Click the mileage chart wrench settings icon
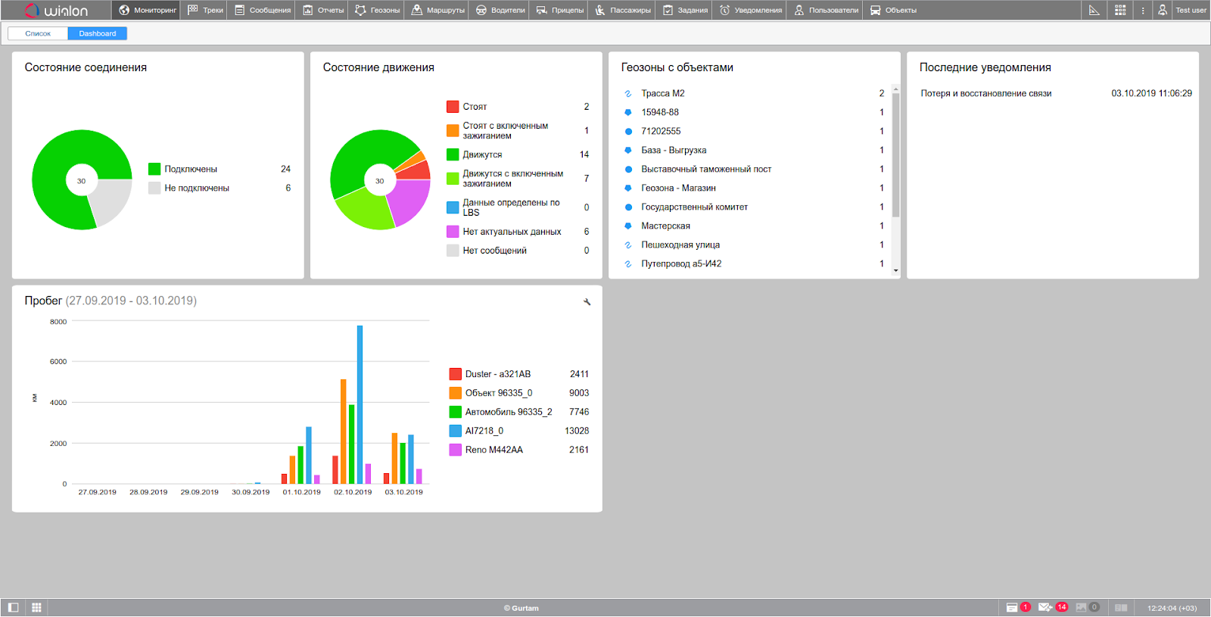 (x=587, y=302)
